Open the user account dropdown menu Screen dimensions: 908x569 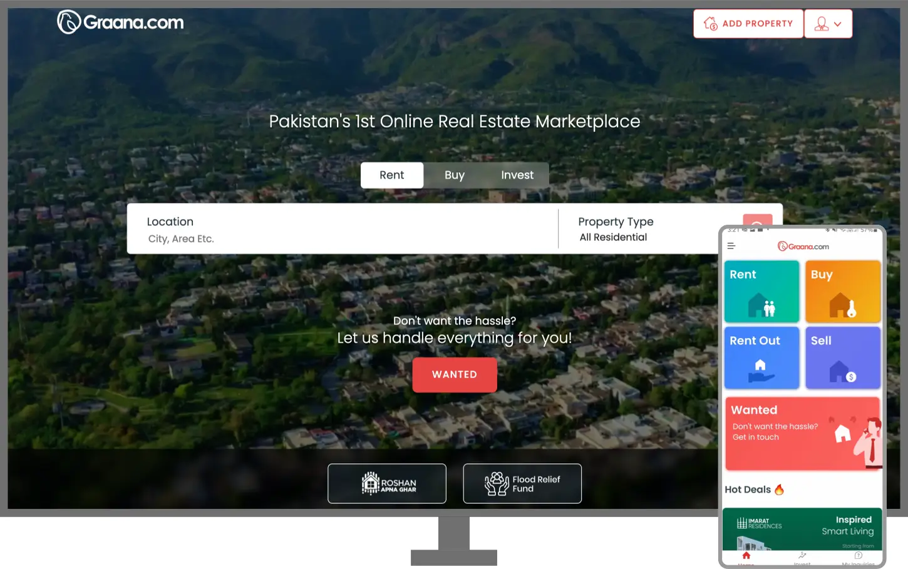coord(828,24)
